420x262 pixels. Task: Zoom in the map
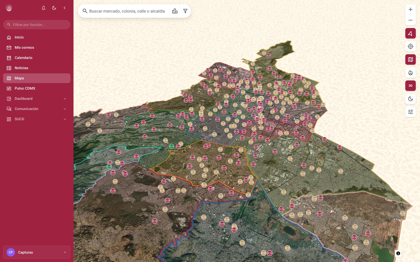point(411,9)
